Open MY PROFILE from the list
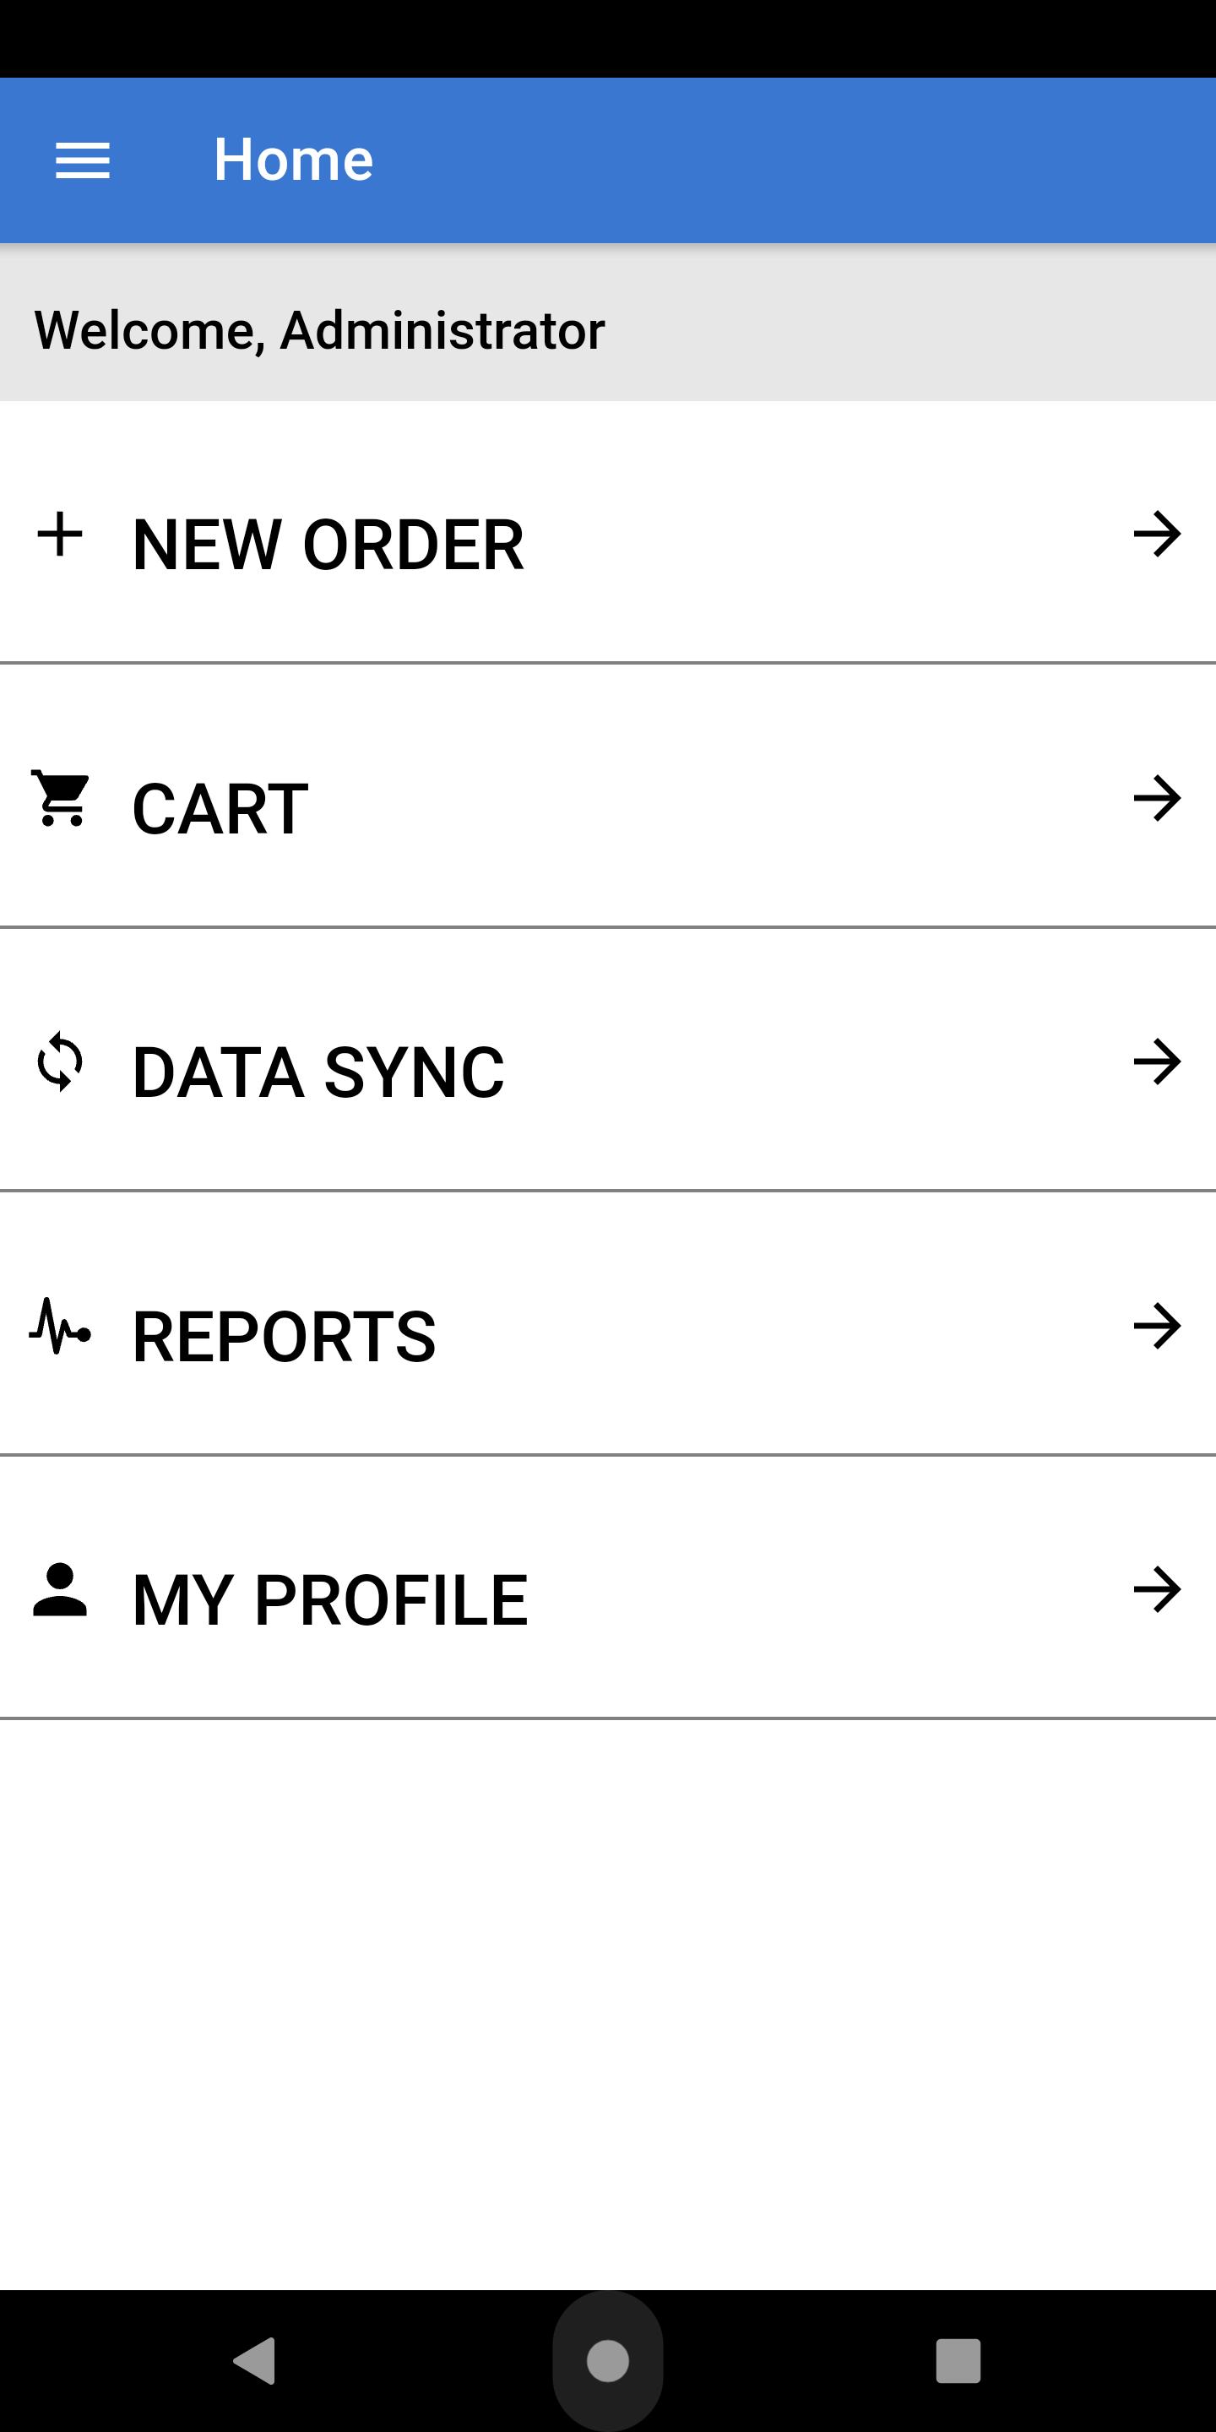The height and width of the screenshot is (2432, 1216). pos(608,1588)
